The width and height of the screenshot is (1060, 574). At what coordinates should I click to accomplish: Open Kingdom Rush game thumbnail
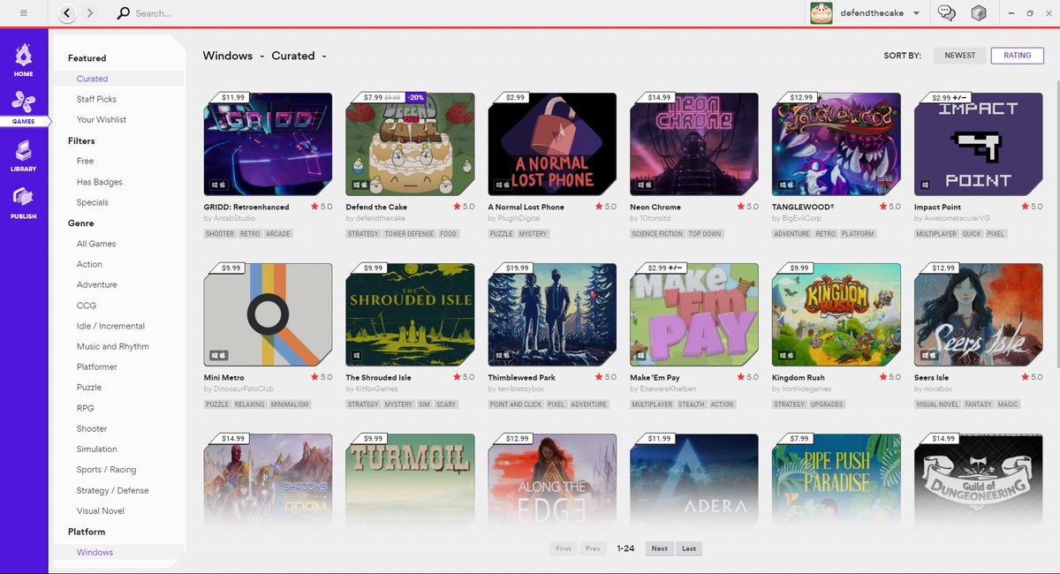click(x=837, y=314)
